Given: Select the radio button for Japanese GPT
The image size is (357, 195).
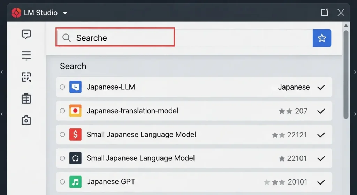Looking at the screenshot, I should [x=62, y=182].
